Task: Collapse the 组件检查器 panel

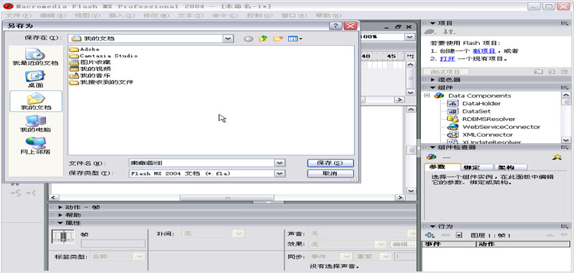Action: [x=433, y=147]
